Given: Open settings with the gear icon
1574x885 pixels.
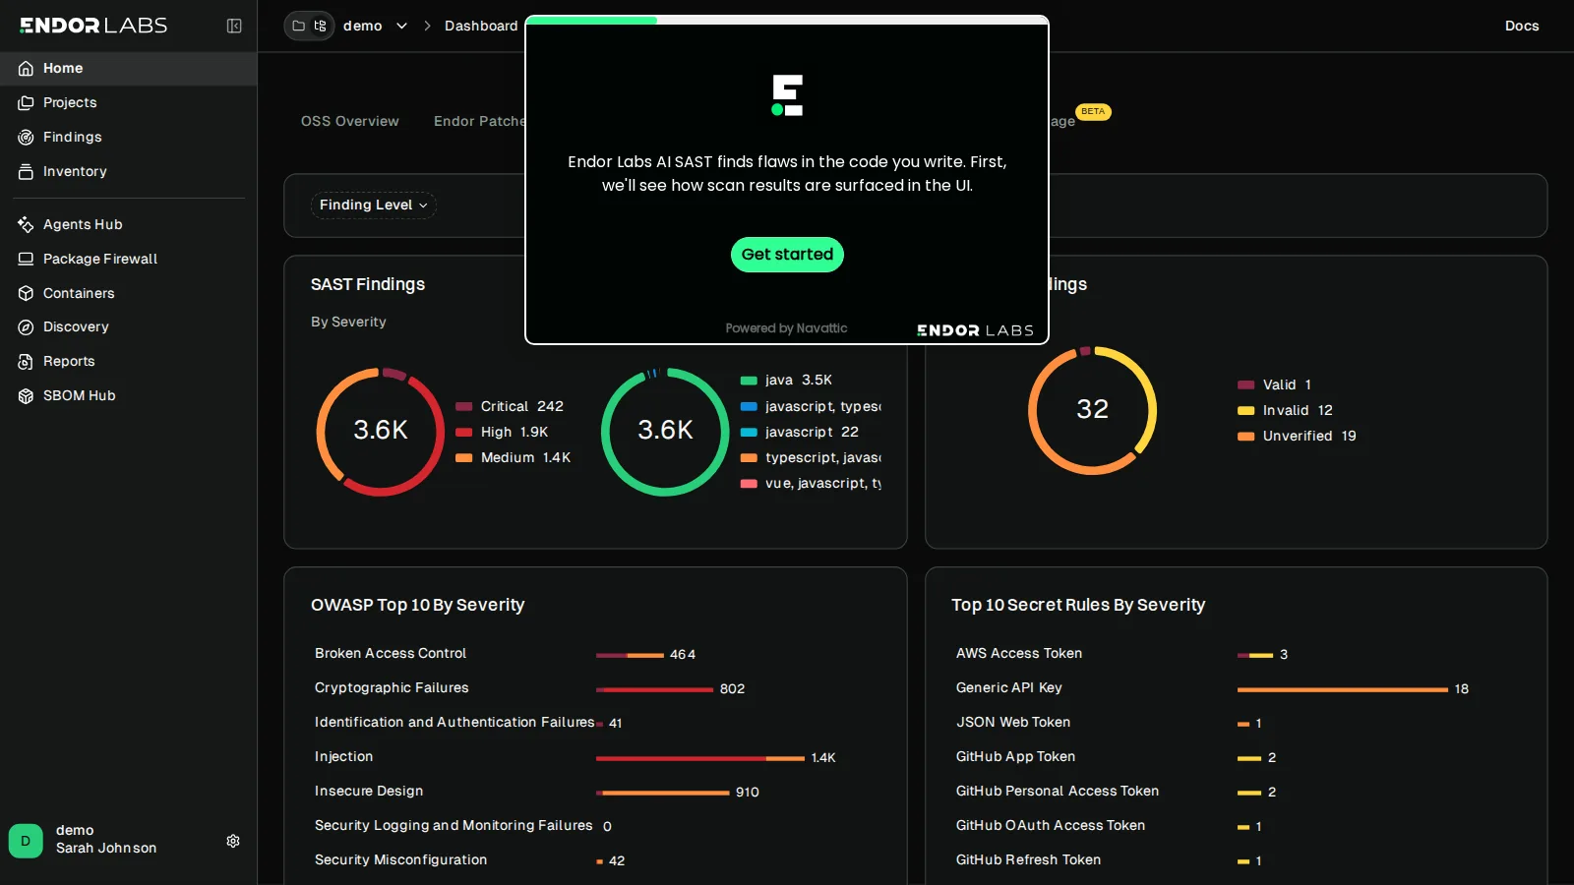Looking at the screenshot, I should [233, 842].
